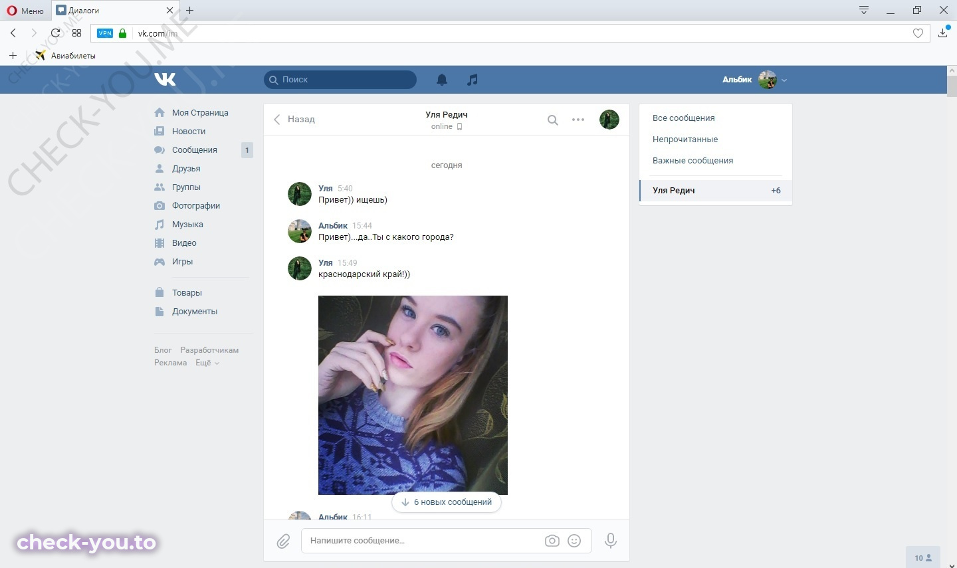Open Opera speed dial grid icon
The width and height of the screenshot is (957, 568).
(x=77, y=33)
